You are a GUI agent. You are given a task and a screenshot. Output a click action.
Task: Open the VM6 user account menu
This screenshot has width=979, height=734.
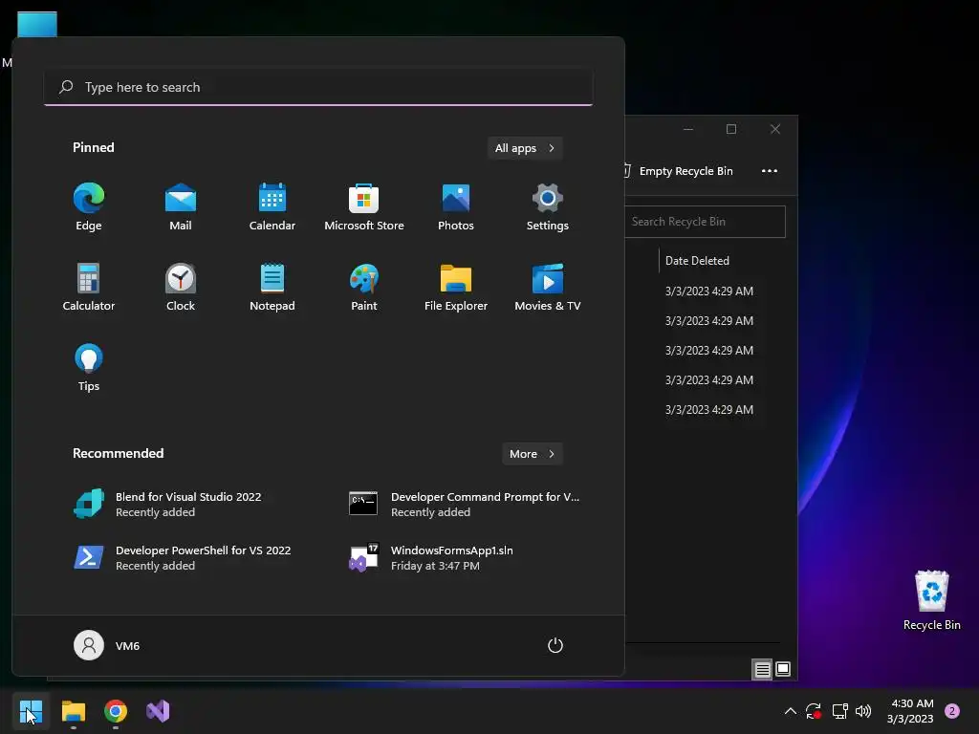pyautogui.click(x=107, y=645)
